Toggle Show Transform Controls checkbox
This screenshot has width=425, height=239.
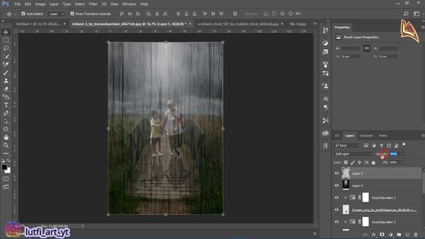click(72, 13)
